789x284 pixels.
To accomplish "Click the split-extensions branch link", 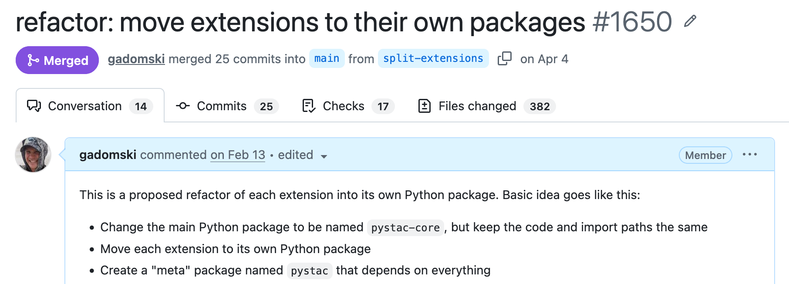I will 433,58.
